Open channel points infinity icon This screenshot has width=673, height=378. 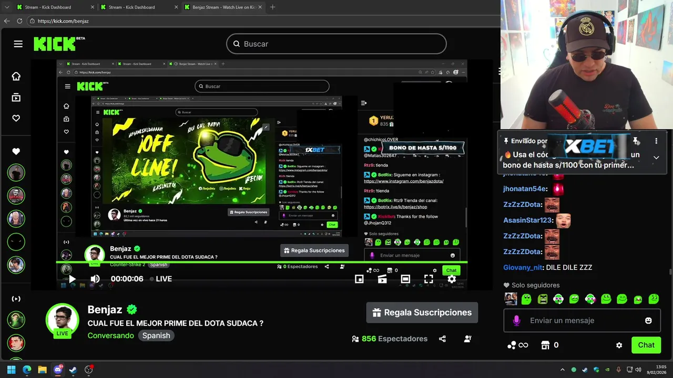tap(517, 345)
